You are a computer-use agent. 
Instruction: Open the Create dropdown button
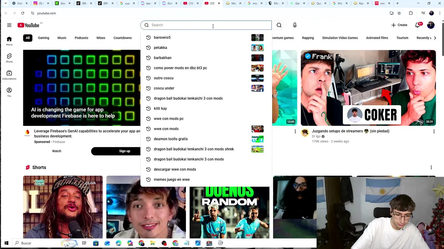click(x=399, y=25)
